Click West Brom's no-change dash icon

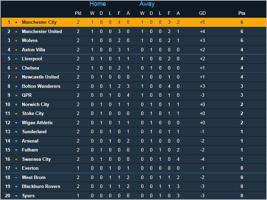(16, 178)
